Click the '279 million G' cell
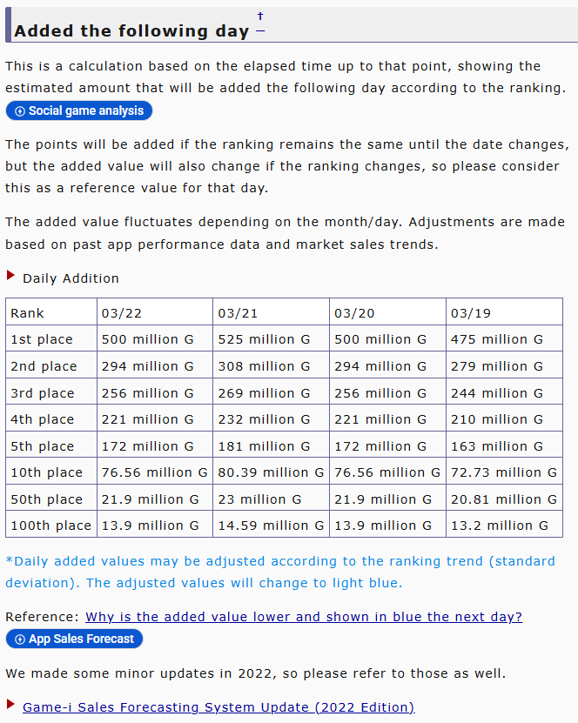Viewport: 578px width, 723px height. 505,365
